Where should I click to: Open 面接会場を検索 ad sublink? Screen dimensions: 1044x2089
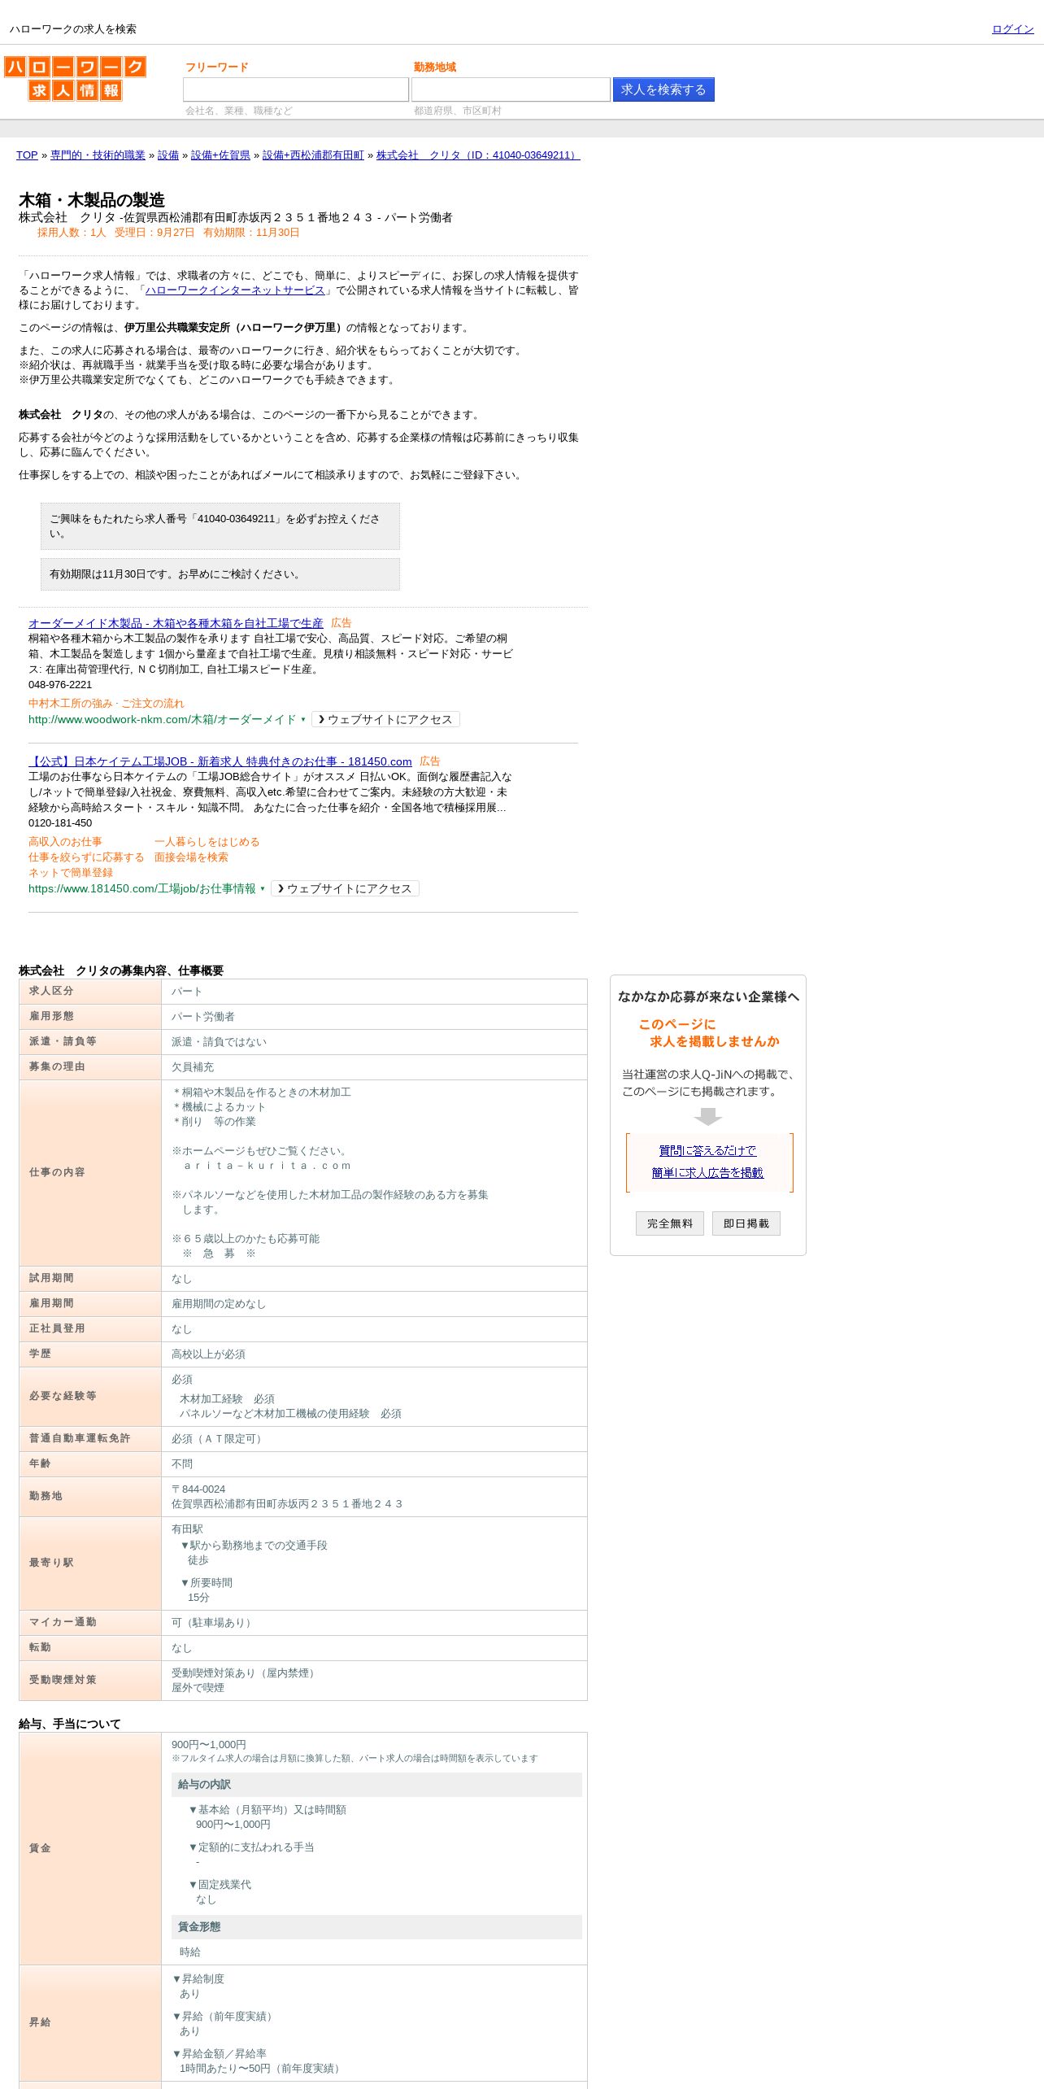click(x=191, y=857)
